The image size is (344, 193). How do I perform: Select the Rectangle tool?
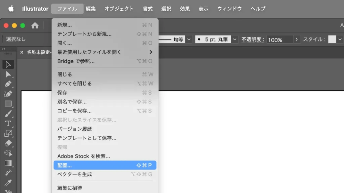(x=8, y=104)
